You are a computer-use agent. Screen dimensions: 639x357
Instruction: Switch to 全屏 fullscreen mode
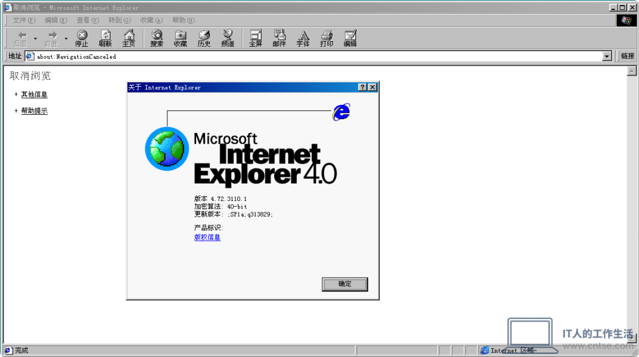point(255,39)
